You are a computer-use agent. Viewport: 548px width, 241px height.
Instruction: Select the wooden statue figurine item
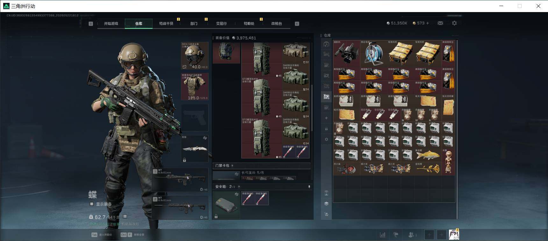[x=448, y=162]
